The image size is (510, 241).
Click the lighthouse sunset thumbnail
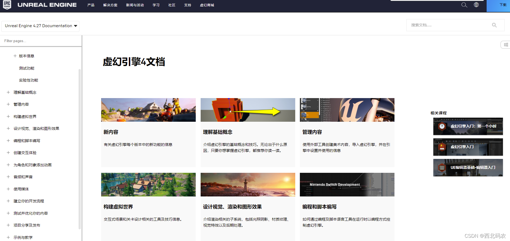248,184
